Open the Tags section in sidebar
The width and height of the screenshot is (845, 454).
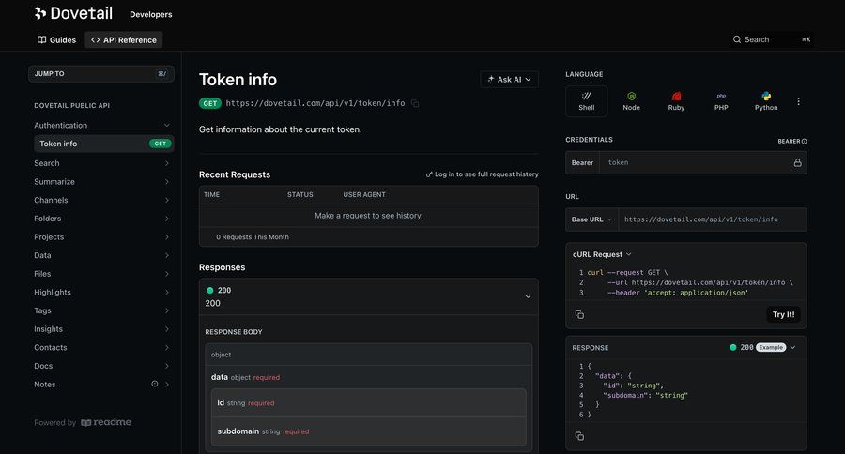[101, 310]
